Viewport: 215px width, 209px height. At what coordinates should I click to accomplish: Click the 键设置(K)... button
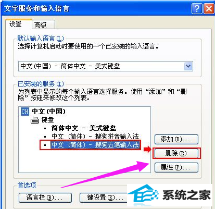(x=104, y=198)
